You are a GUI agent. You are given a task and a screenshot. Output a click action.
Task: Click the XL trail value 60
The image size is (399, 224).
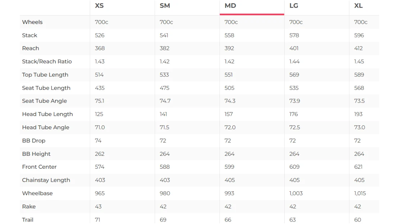[358, 220]
